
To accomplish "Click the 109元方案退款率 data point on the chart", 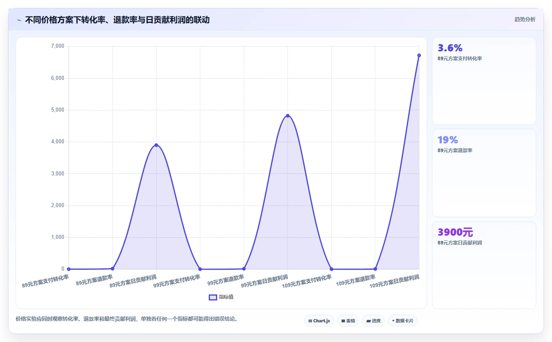I will point(375,269).
